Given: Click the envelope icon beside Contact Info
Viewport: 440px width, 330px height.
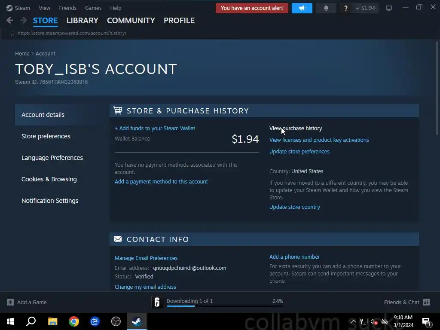Looking at the screenshot, I should [118, 239].
